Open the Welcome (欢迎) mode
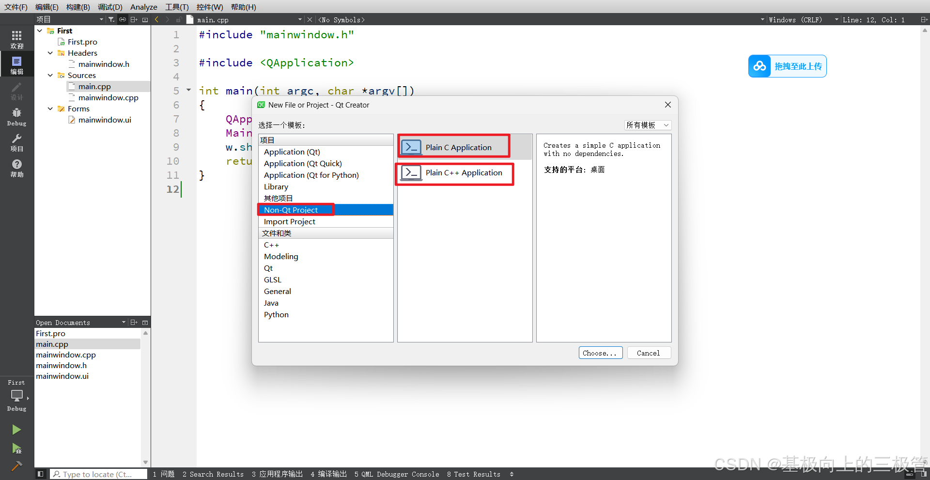This screenshot has width=930, height=480. 16,39
